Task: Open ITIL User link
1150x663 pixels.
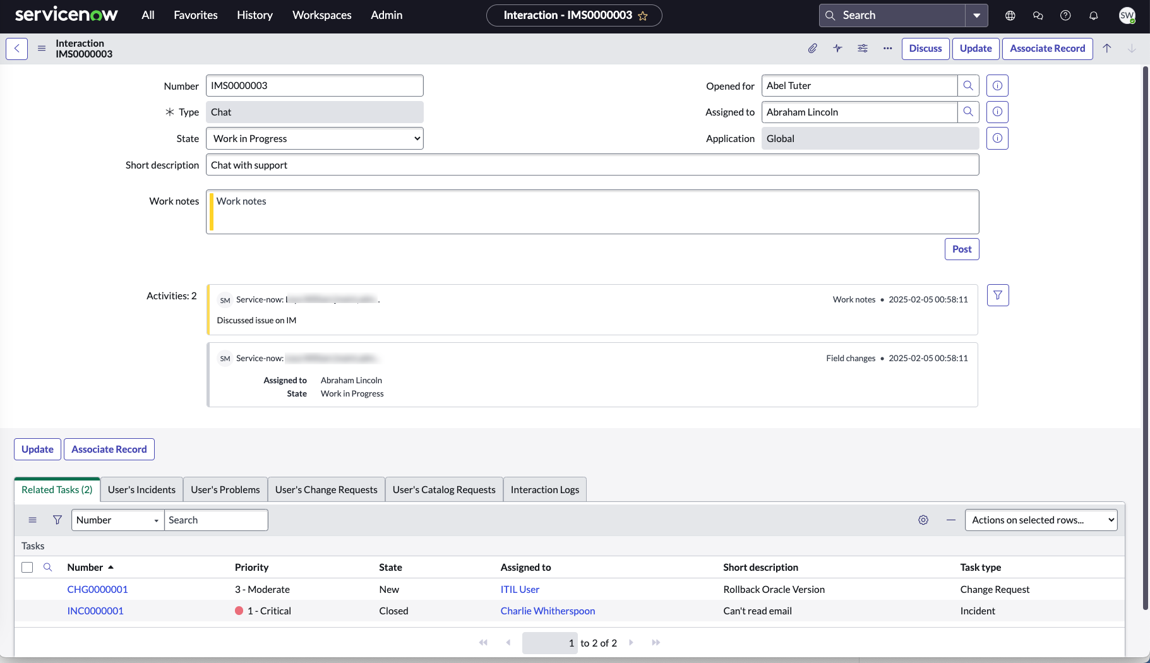Action: click(520, 590)
